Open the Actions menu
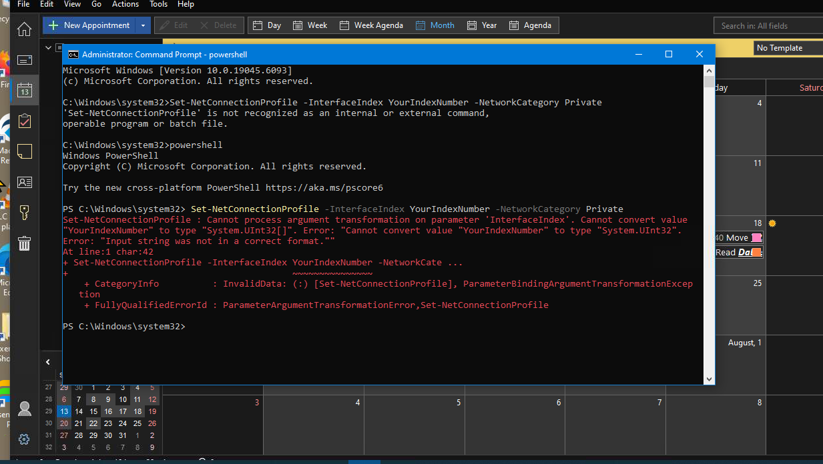The width and height of the screenshot is (823, 464). [x=125, y=4]
